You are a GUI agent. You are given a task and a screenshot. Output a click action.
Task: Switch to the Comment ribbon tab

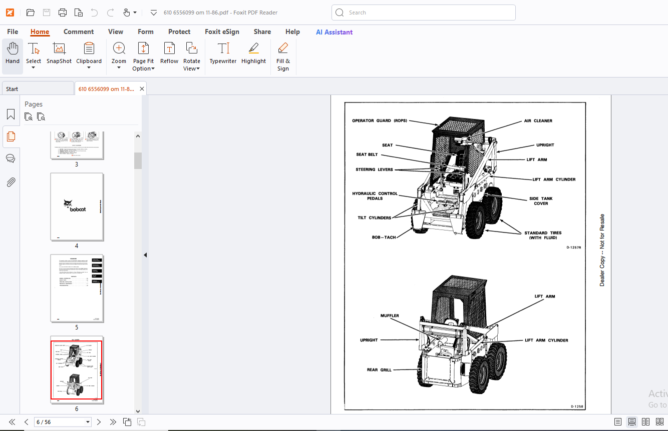(x=79, y=31)
